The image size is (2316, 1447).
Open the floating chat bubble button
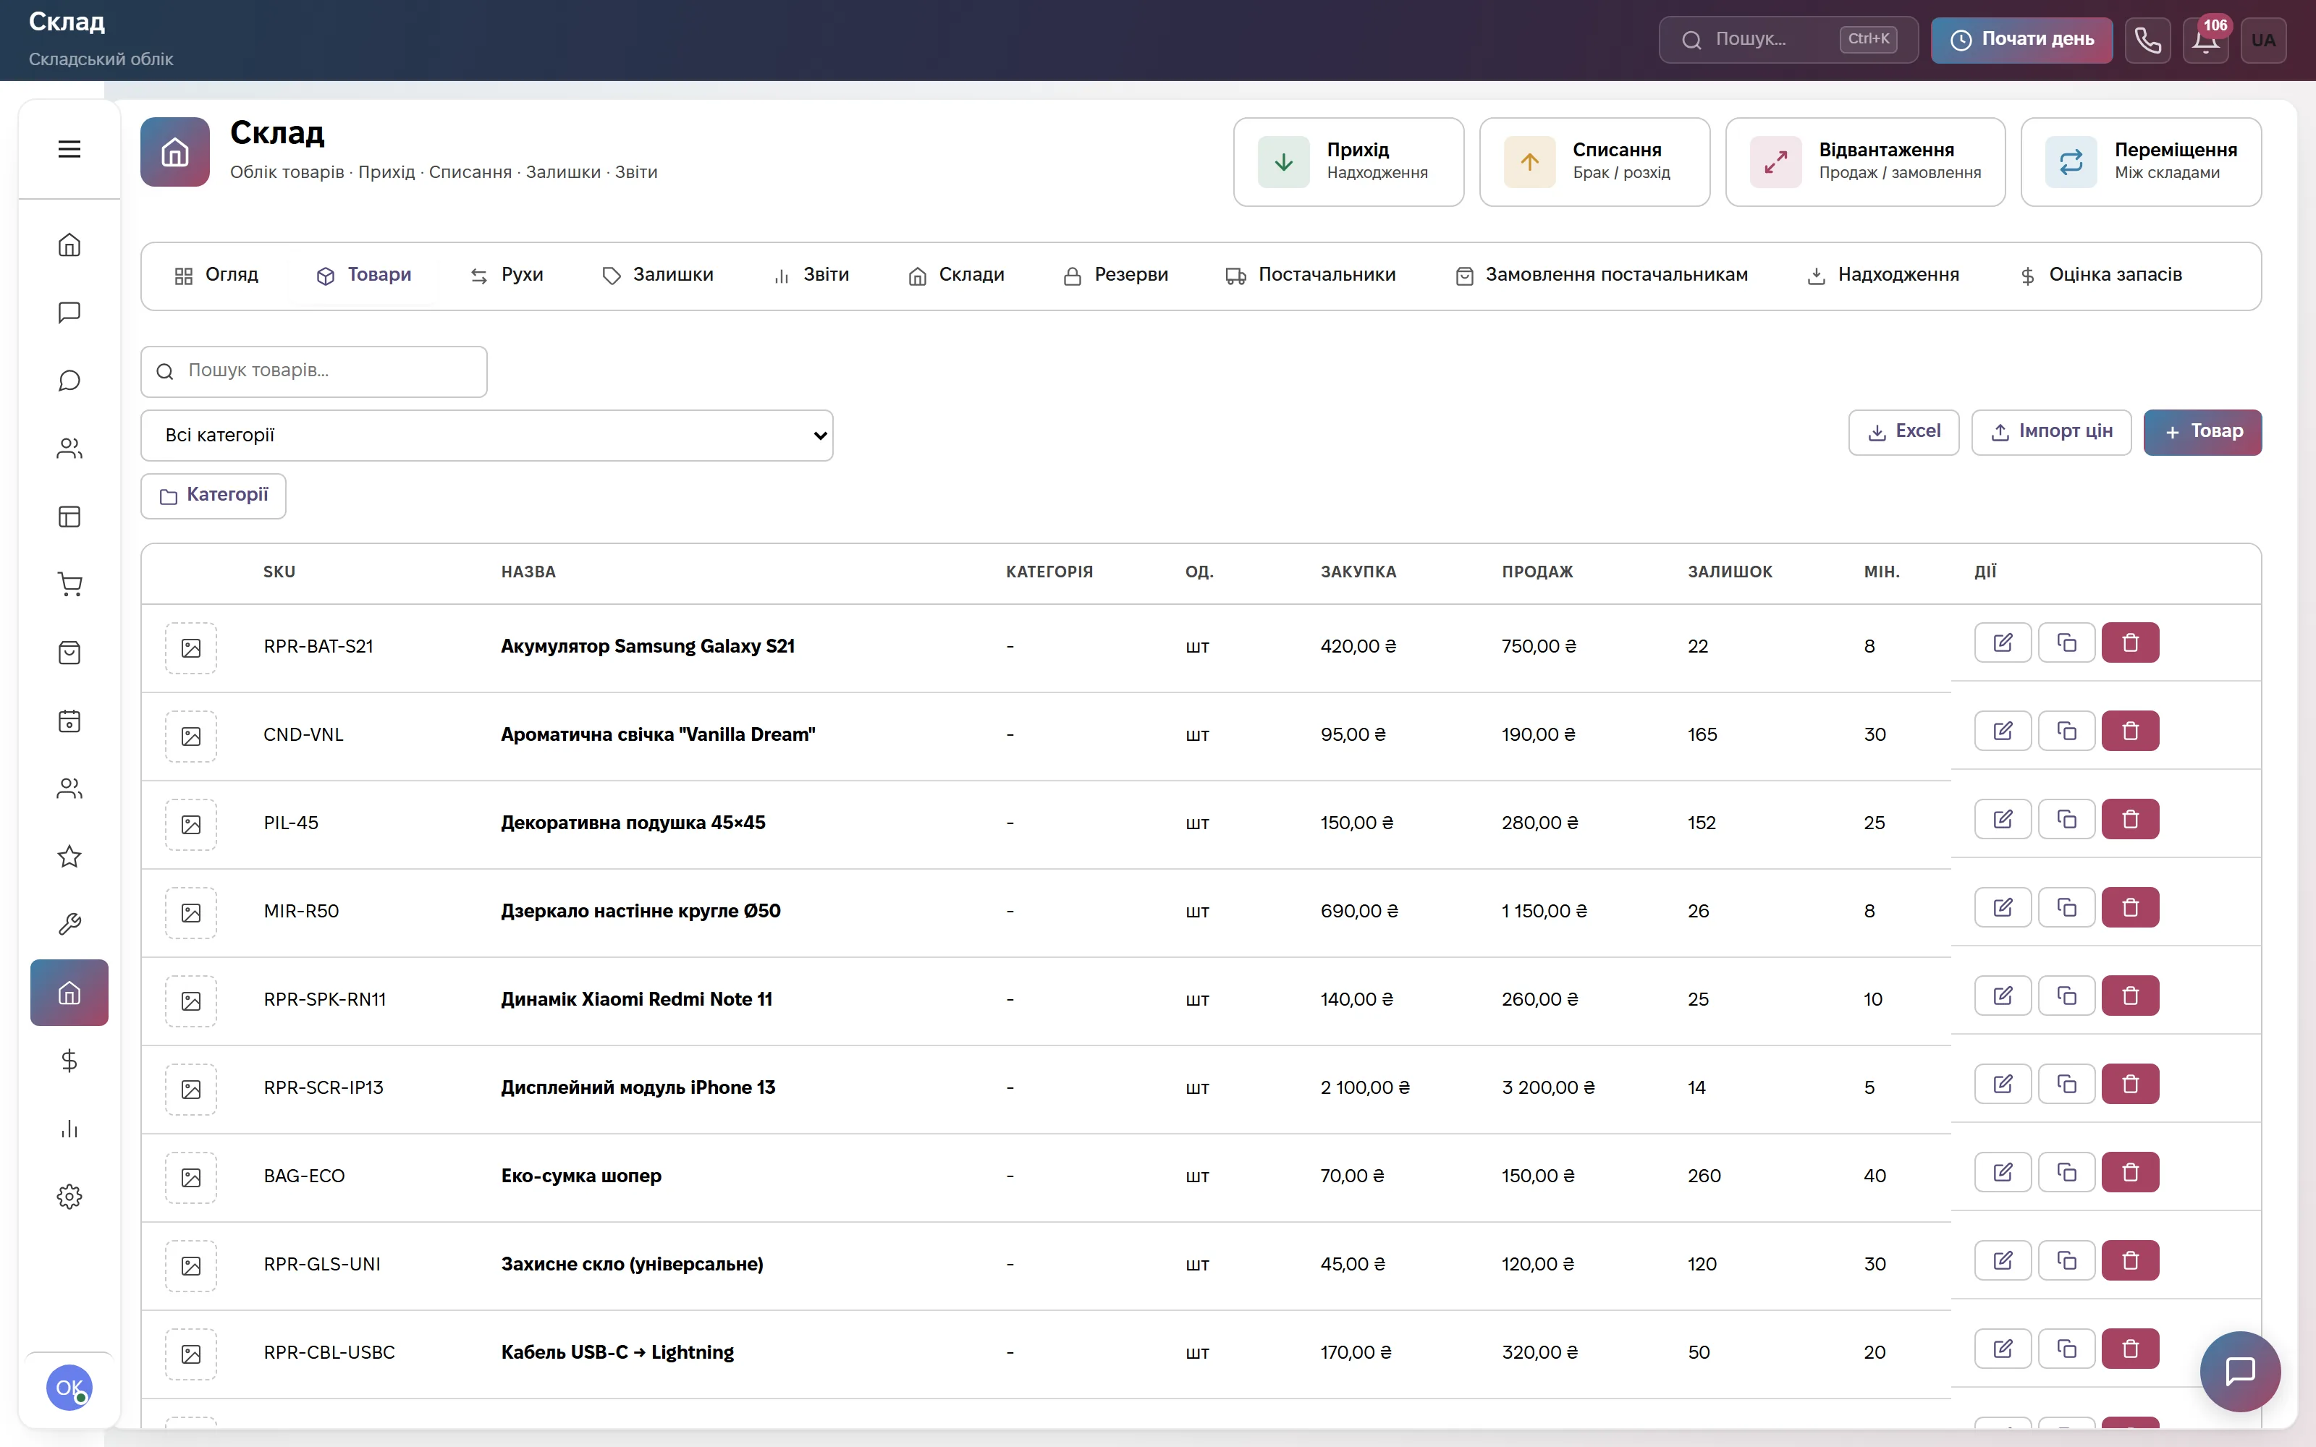tap(2239, 1370)
